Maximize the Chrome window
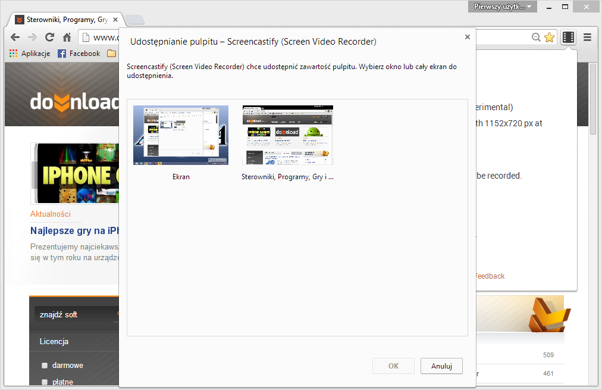 565,7
